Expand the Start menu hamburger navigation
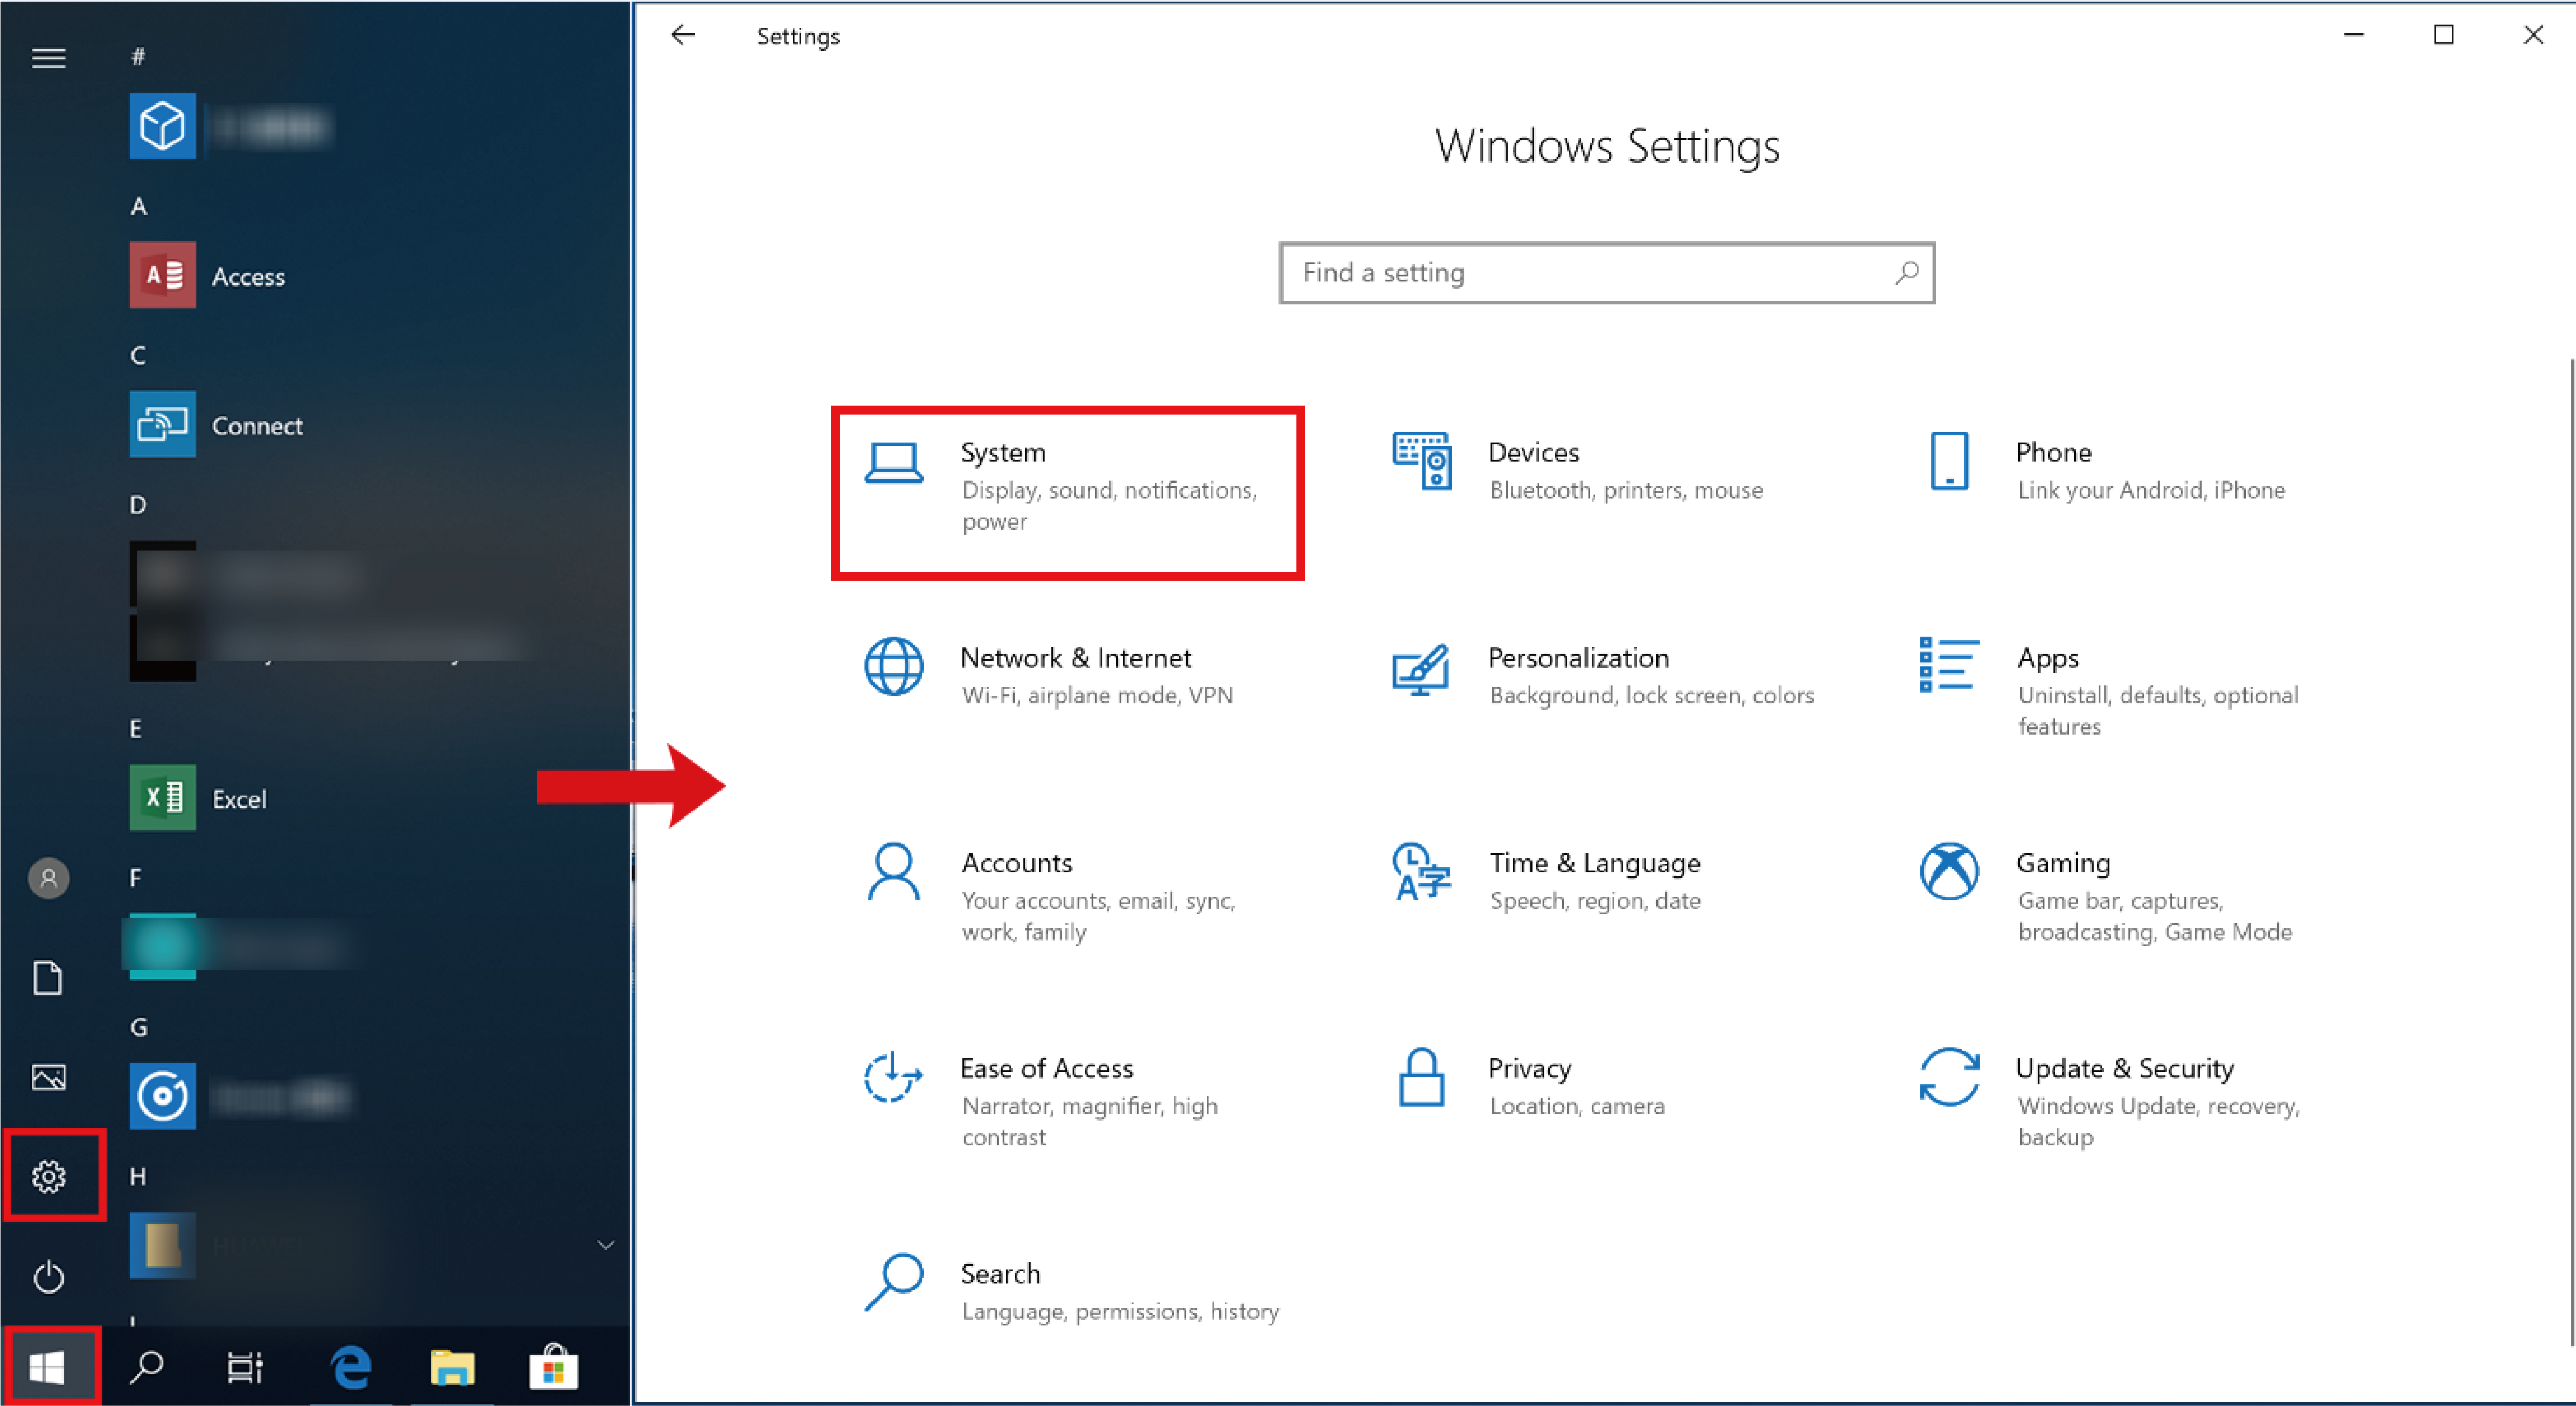 tap(49, 58)
